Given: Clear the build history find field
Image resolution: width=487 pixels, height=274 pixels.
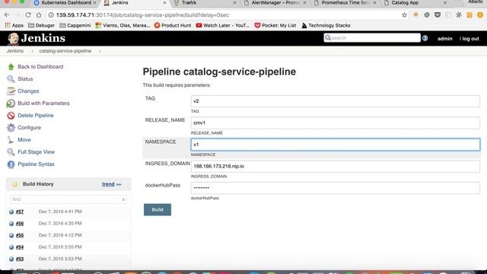Looking at the screenshot, I should 123,199.
